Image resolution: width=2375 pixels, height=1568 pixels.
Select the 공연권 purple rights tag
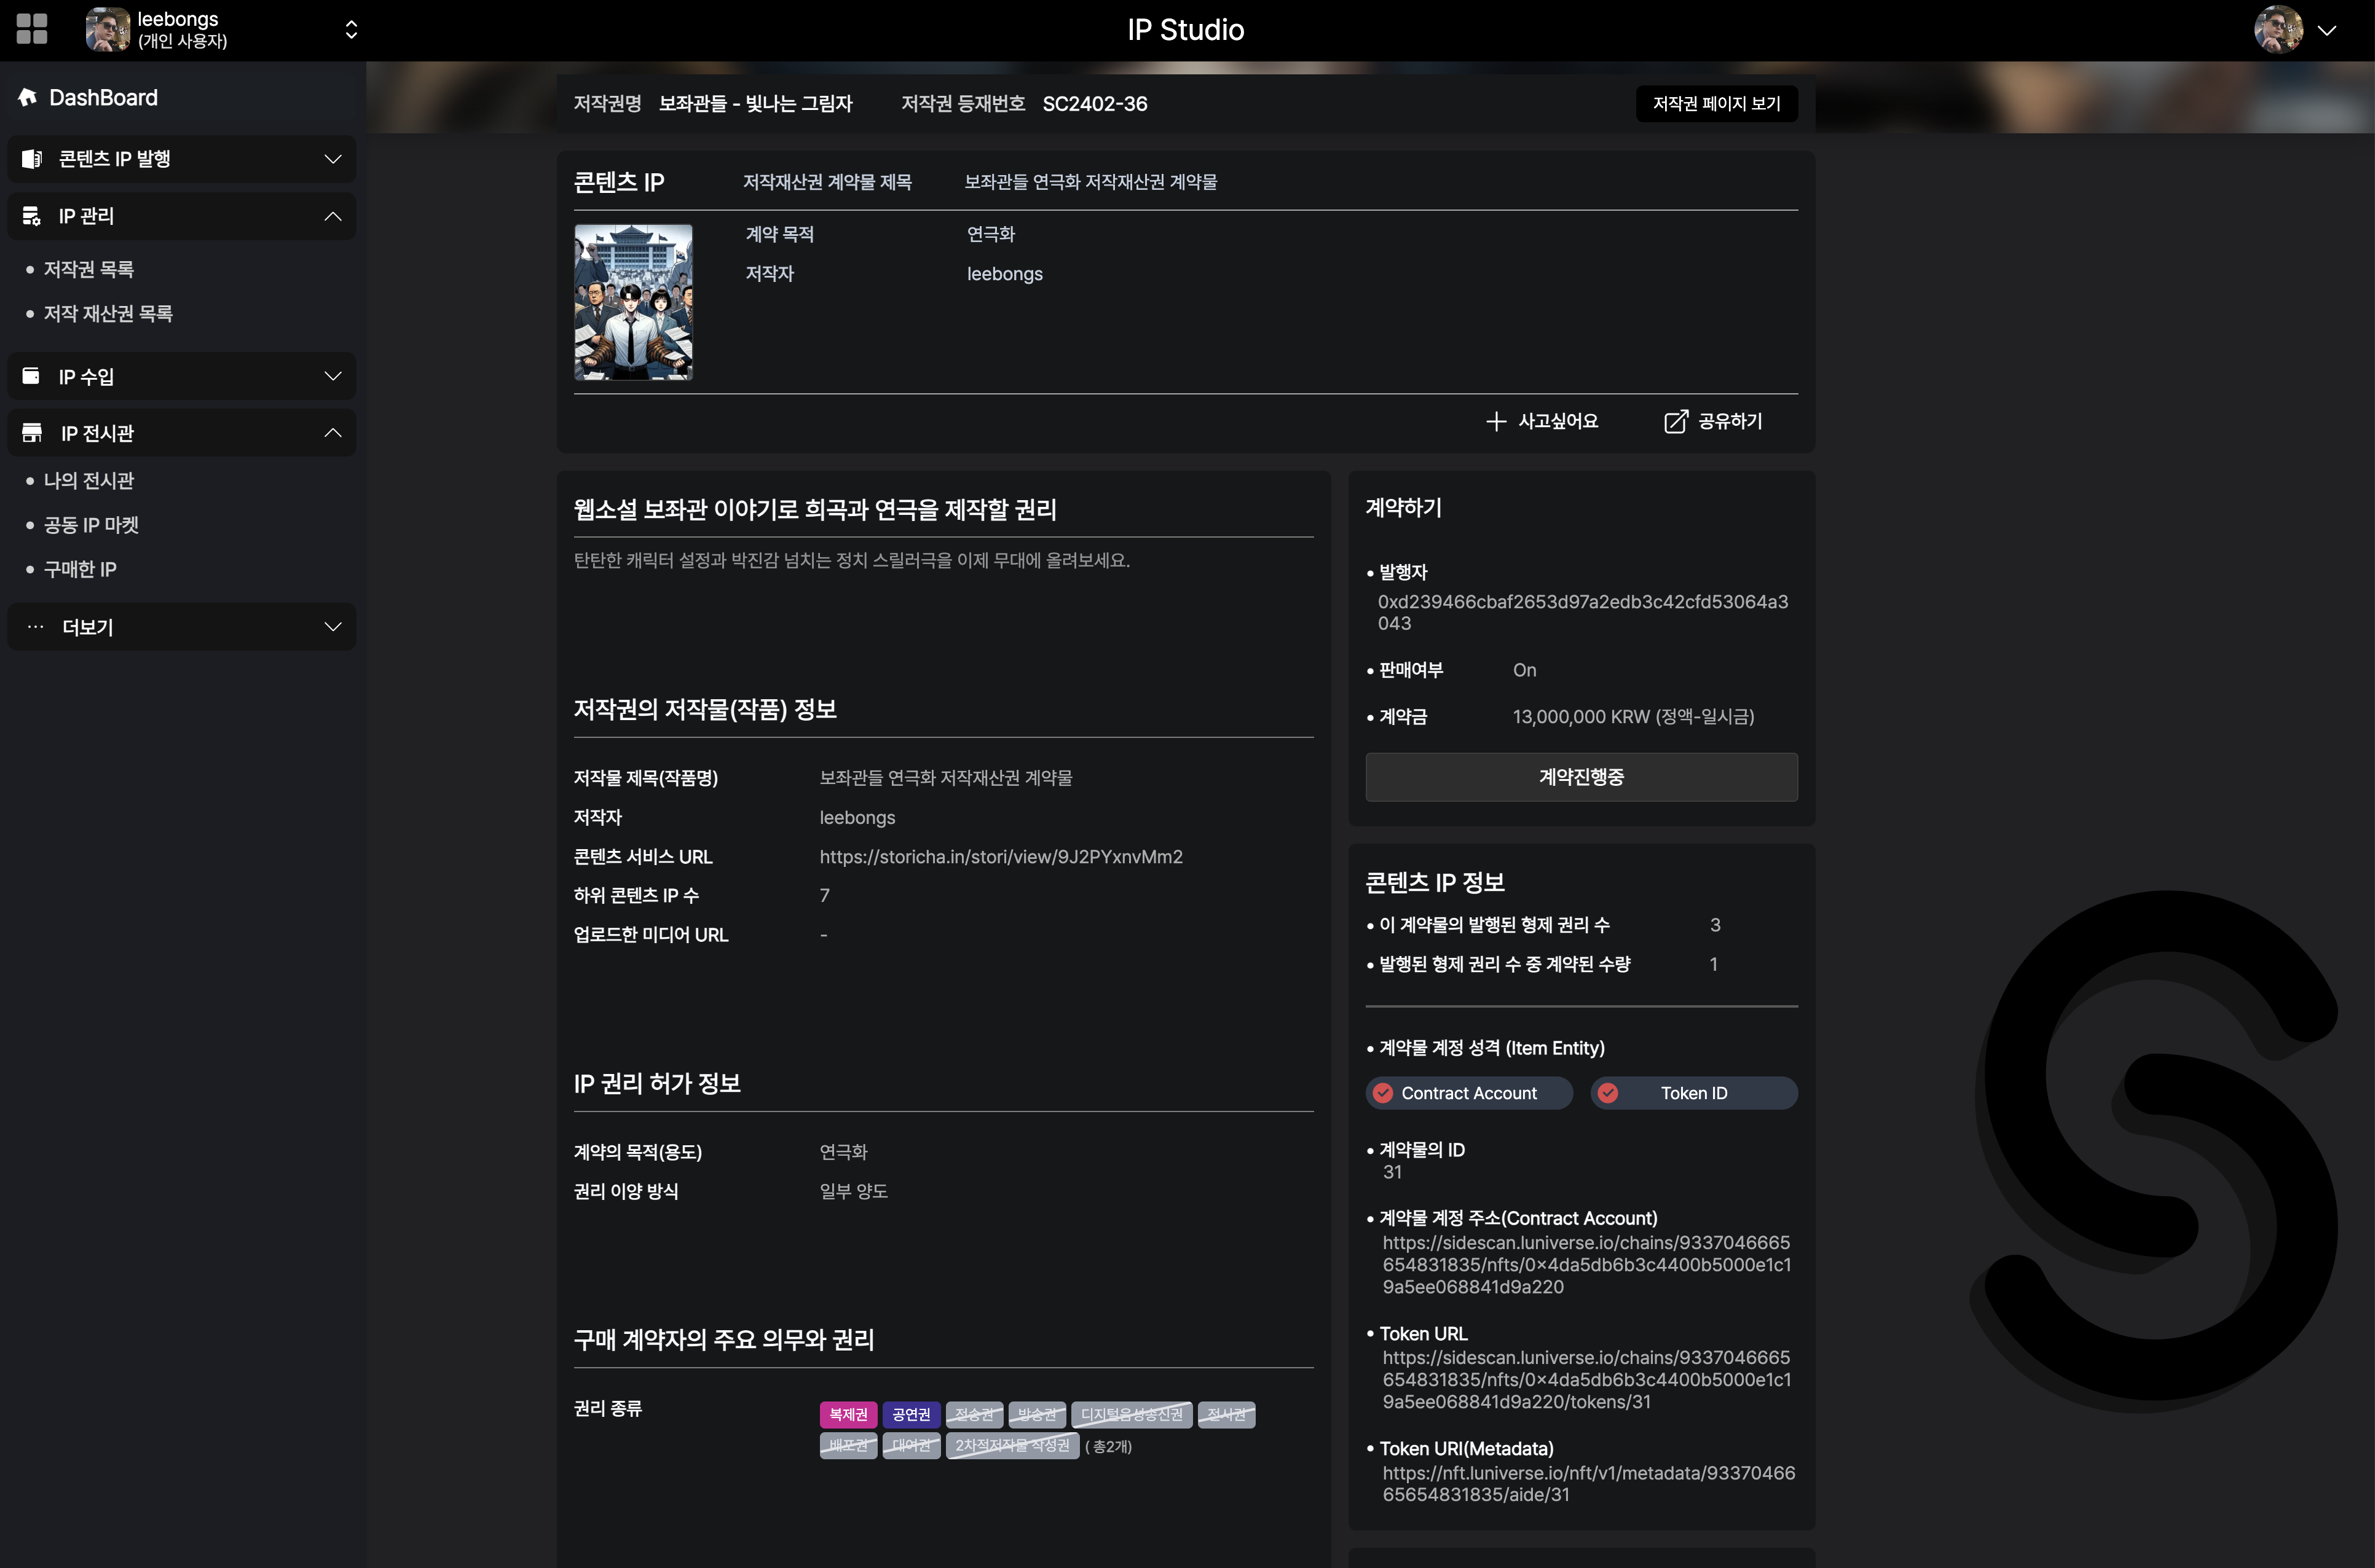[910, 1414]
